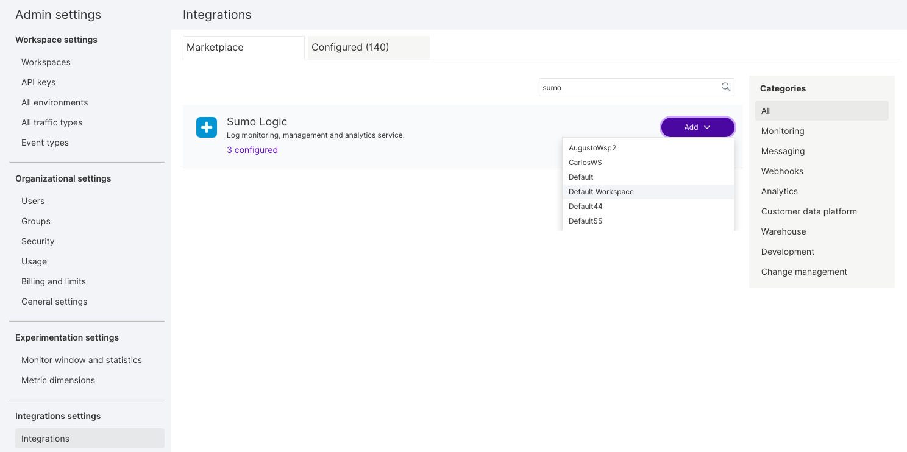This screenshot has height=452, width=907.
Task: Select Default Workspace from the dropdown list
Action: tap(601, 192)
